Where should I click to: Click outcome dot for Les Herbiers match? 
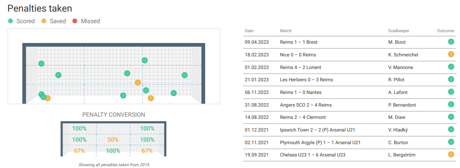(x=451, y=79)
